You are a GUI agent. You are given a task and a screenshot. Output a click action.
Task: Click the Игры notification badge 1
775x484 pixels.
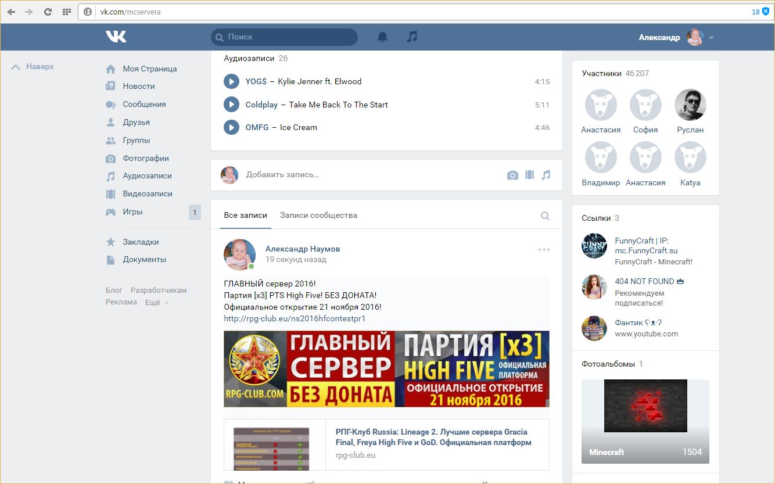(195, 212)
